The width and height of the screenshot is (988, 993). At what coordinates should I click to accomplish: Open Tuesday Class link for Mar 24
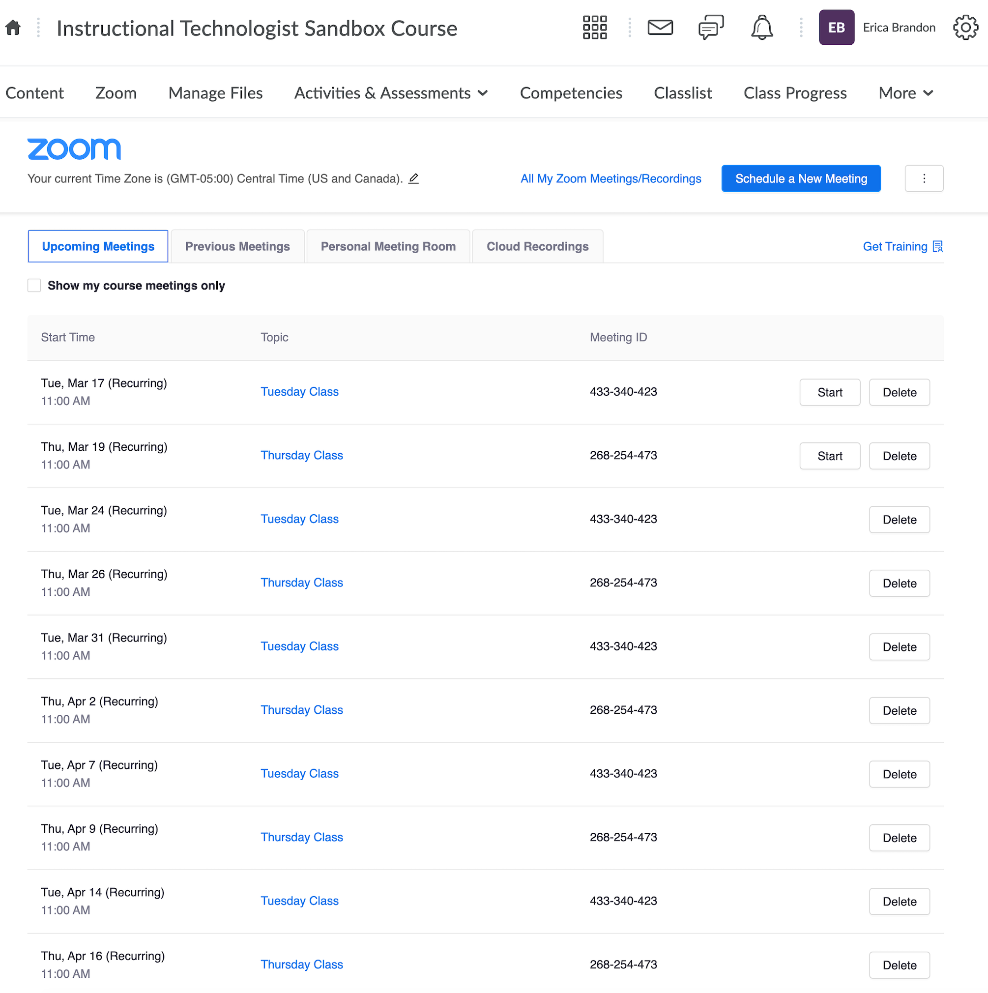tap(300, 519)
